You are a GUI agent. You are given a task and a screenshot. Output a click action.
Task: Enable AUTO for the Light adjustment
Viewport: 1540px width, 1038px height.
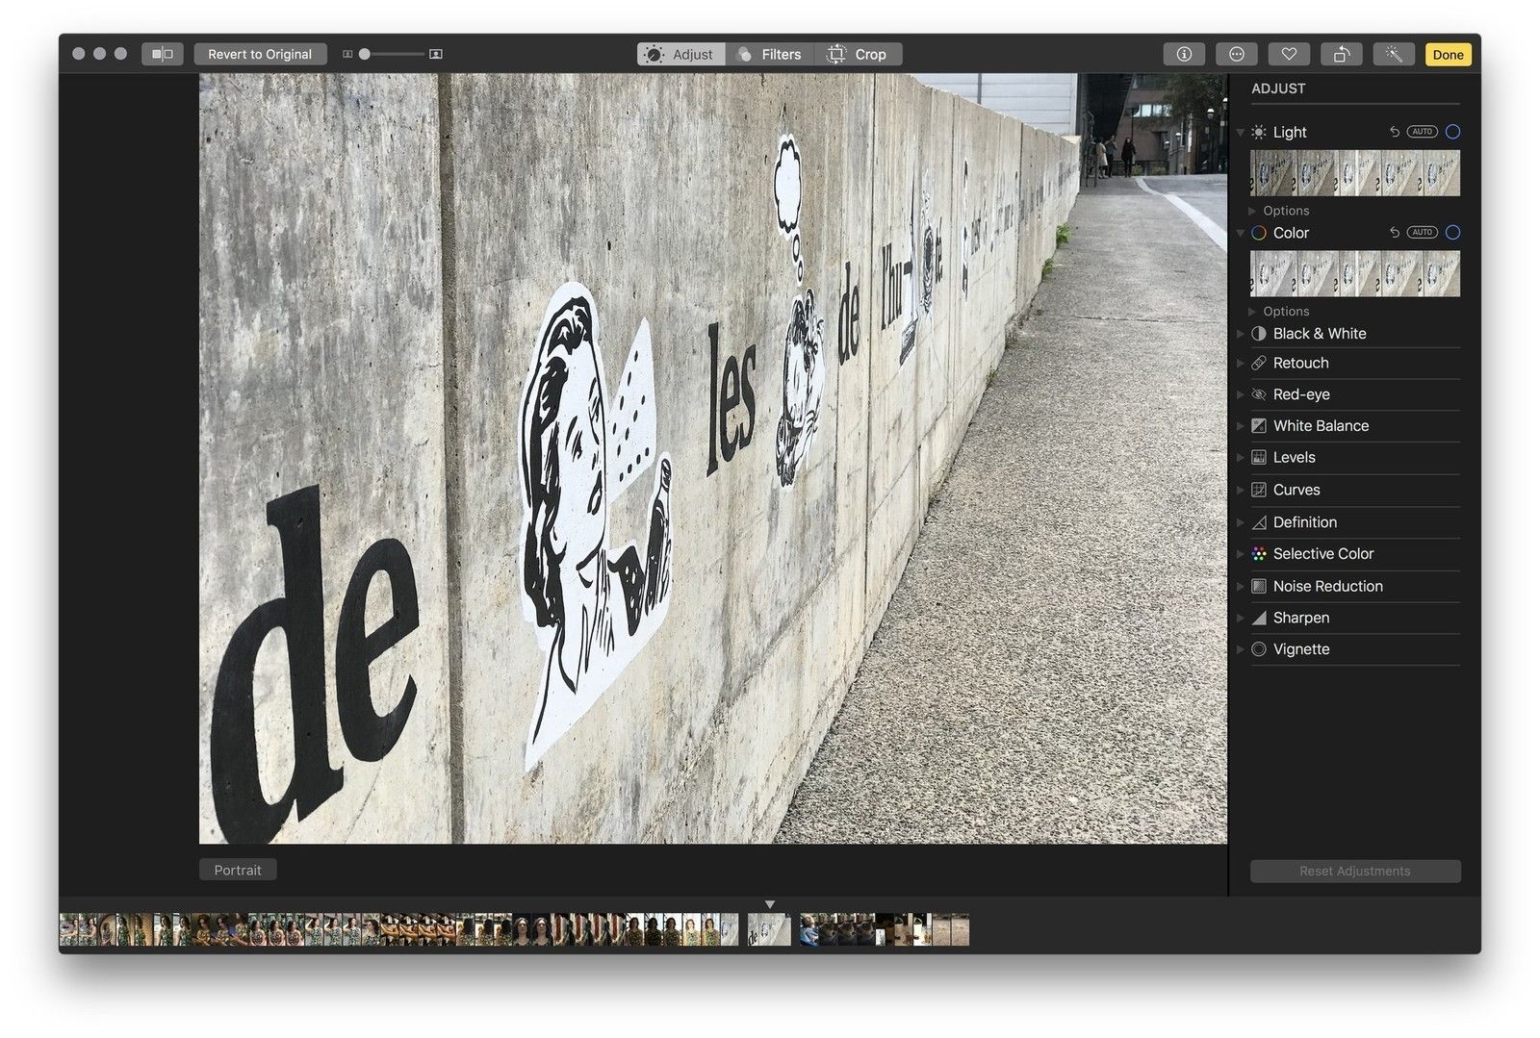pyautogui.click(x=1422, y=132)
